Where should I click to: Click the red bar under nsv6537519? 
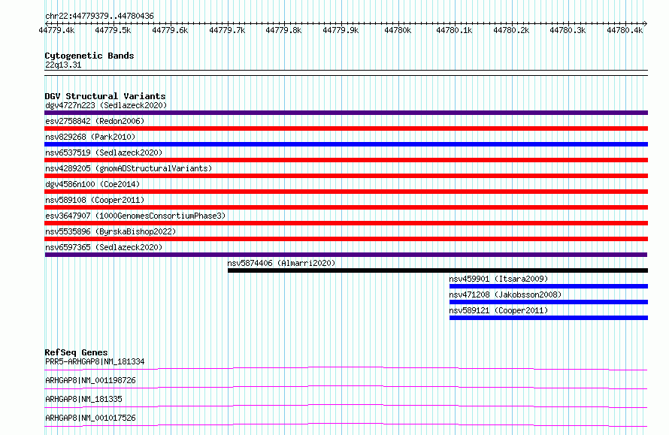coord(346,160)
